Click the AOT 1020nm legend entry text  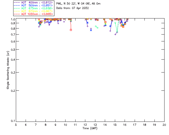click(x=37, y=14)
